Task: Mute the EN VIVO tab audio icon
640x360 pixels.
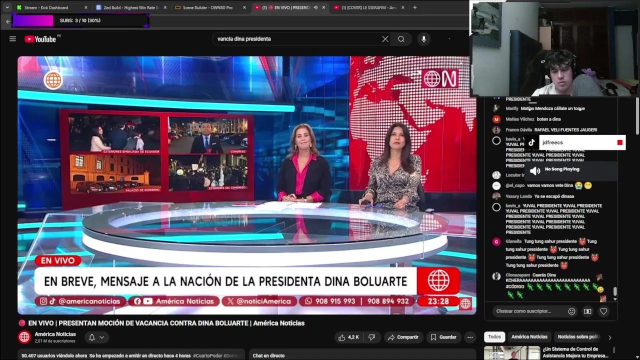Action: [315, 7]
